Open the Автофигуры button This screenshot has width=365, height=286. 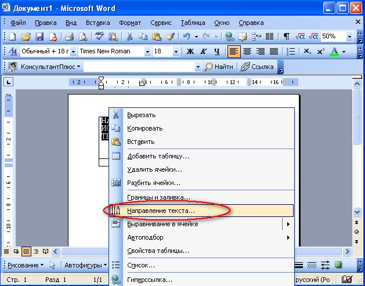tap(85, 265)
